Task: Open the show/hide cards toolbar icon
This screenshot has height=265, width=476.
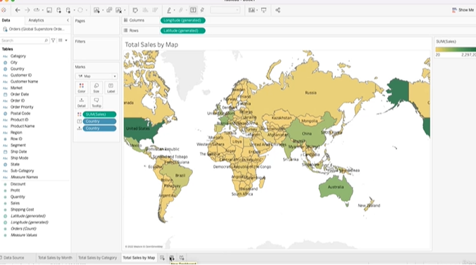Action: tap(251, 11)
